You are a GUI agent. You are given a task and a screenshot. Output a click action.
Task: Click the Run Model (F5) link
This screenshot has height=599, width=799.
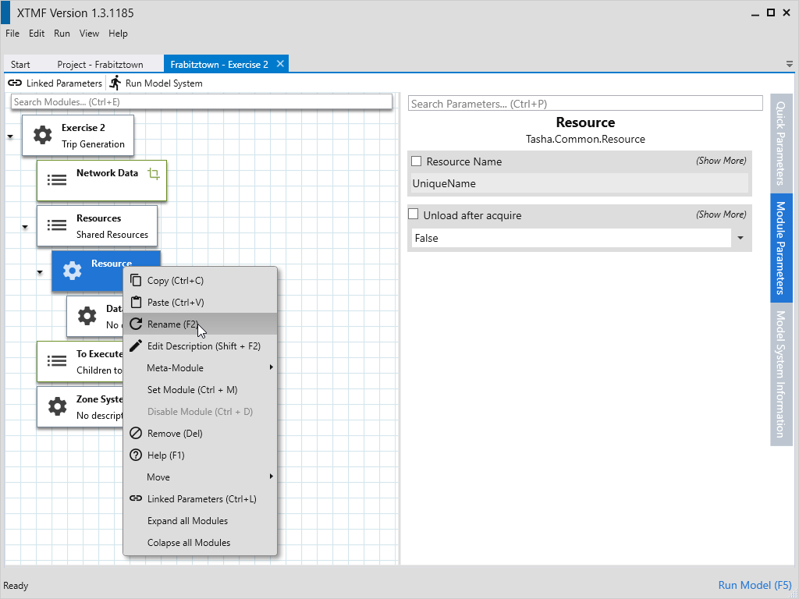tap(754, 586)
